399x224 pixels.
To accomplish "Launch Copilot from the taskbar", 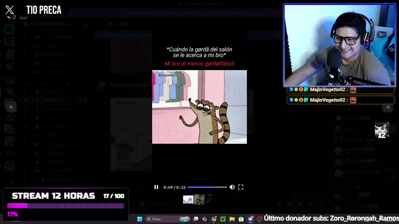I will 204,219.
